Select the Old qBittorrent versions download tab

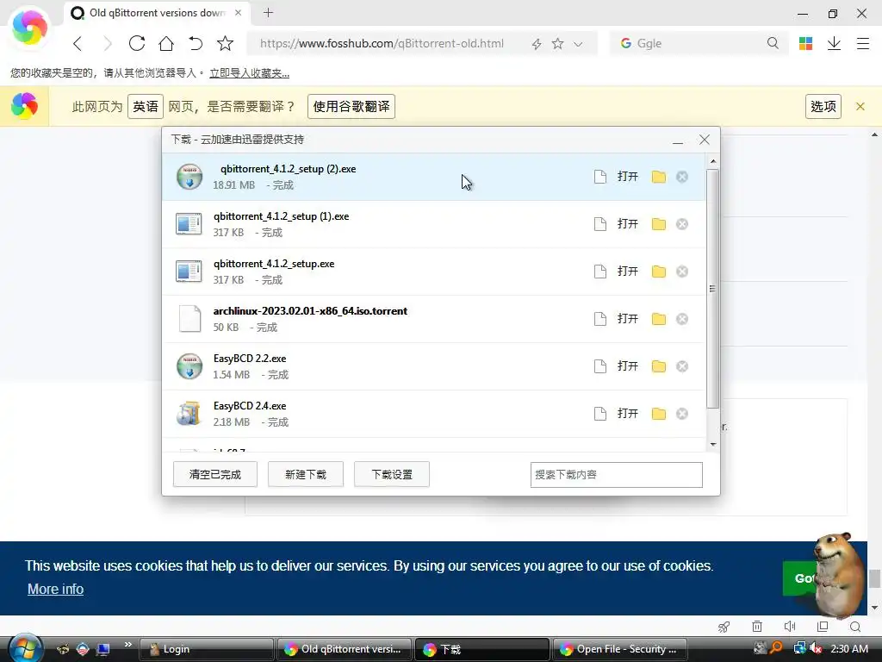(157, 12)
